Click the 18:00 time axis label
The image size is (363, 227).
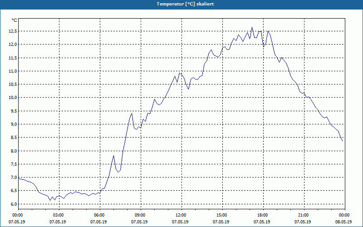(x=262, y=215)
